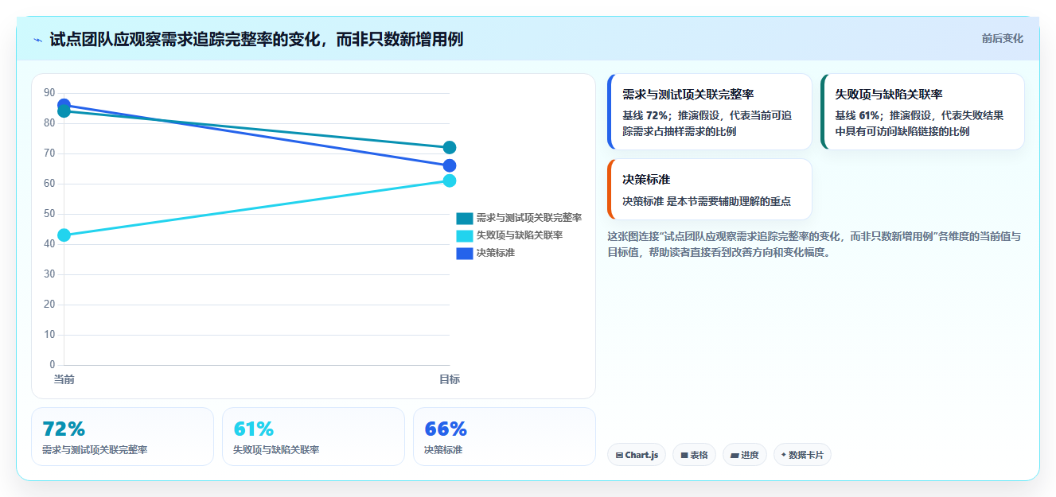Open the 决策标准 info card heading

pos(646,179)
